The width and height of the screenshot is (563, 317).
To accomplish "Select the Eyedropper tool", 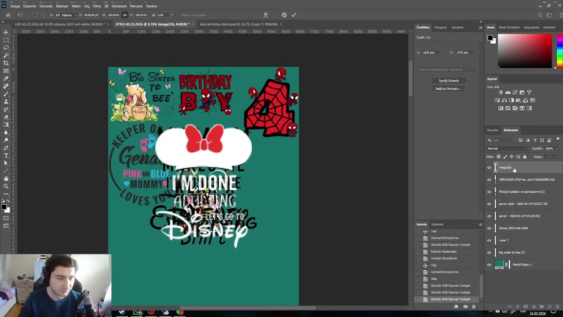I will pos(6,78).
